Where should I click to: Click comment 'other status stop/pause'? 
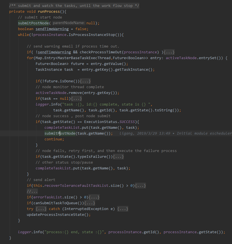64,162
